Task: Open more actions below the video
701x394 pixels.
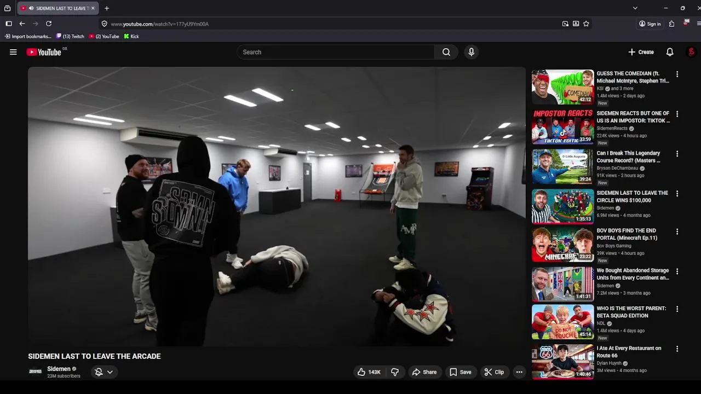Action: click(x=519, y=372)
